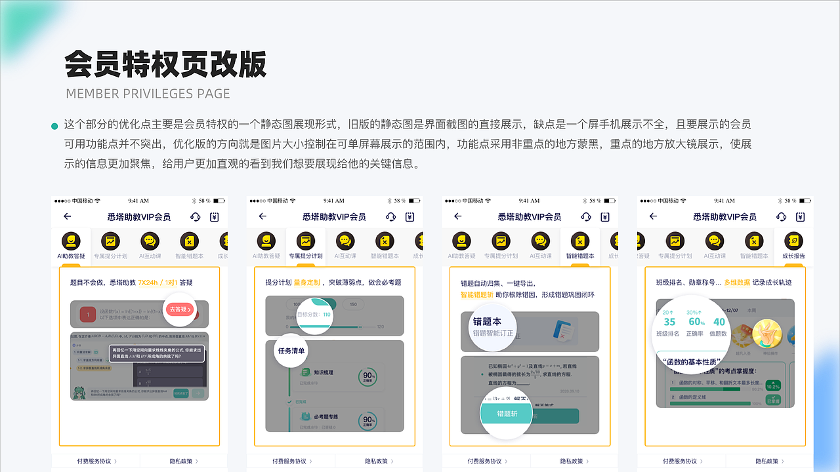Tap 专属提分计划 icon on phone with 成长报告 active
Screen dimensions: 840x472
675,241
